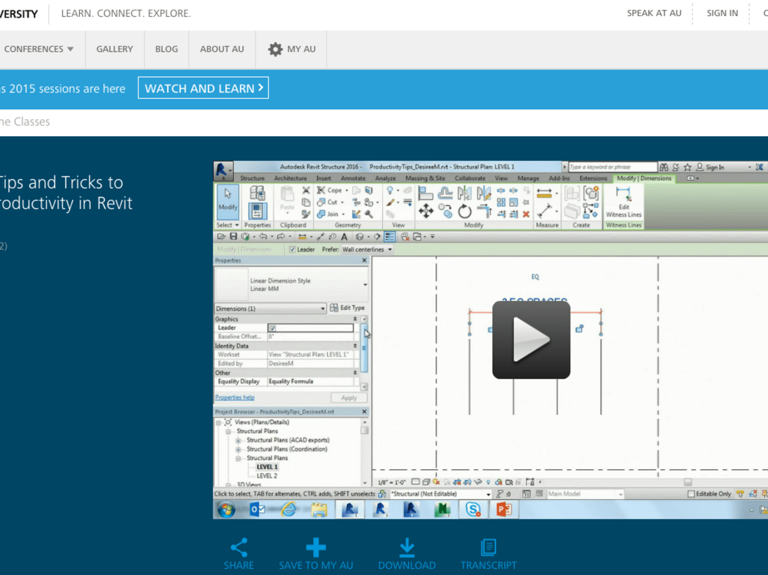The height and width of the screenshot is (575, 768).
Task: Click Skype icon in the taskbar
Action: point(473,509)
